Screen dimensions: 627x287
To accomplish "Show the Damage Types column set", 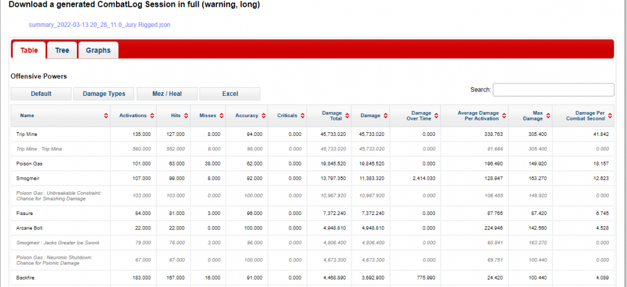I will pyautogui.click(x=103, y=94).
